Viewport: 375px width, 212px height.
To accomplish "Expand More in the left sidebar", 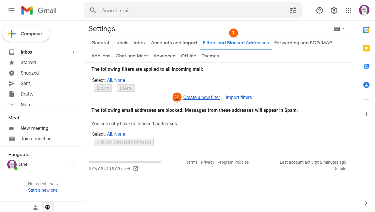I will [x=26, y=105].
